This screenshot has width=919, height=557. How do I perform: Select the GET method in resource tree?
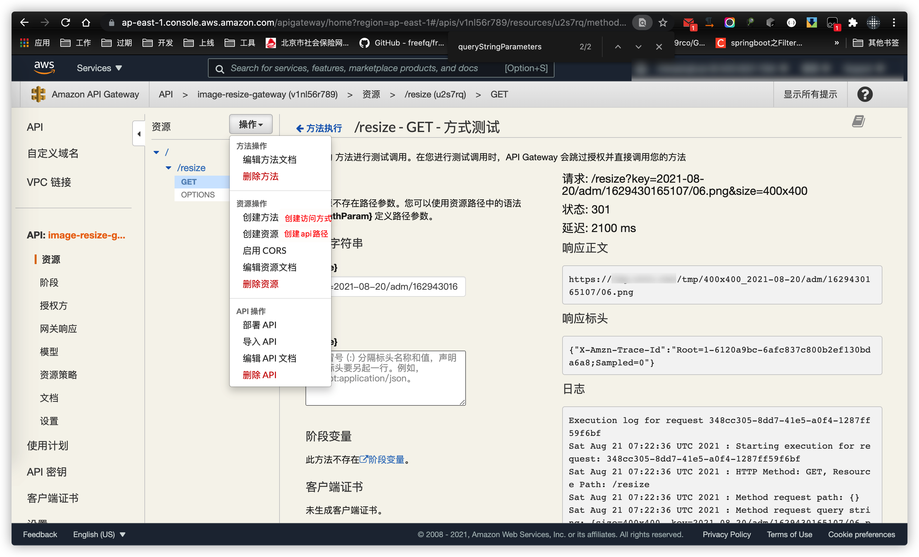click(189, 182)
